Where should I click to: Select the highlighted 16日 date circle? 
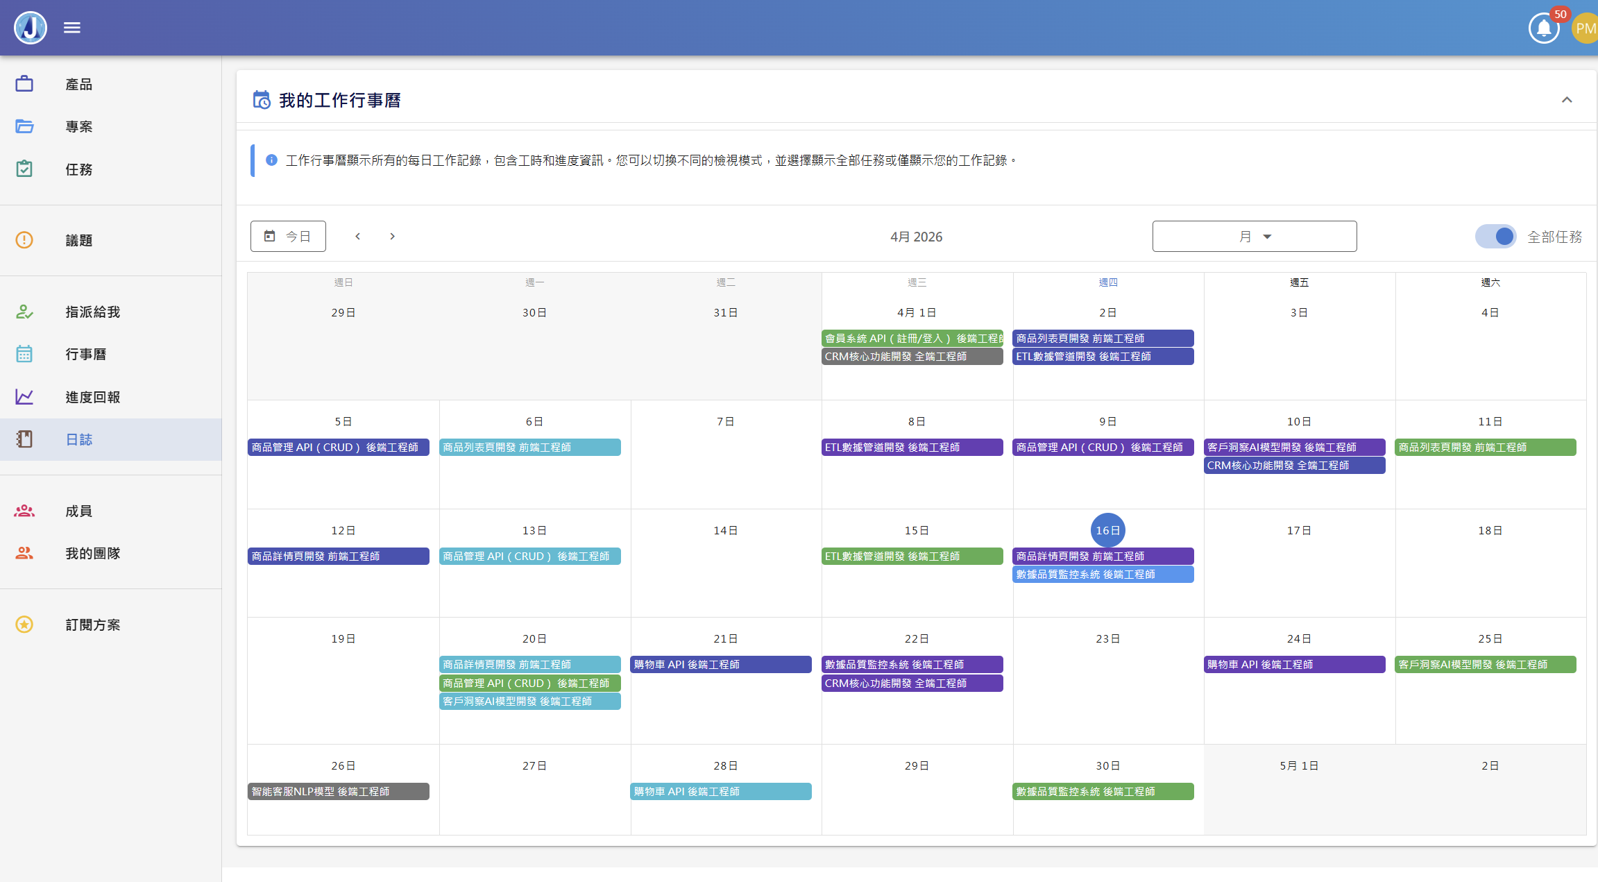tap(1107, 530)
